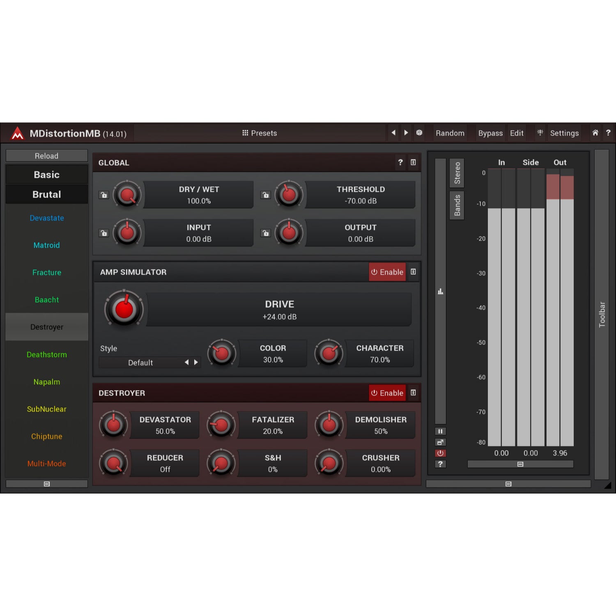Toggle the Bypass button
The width and height of the screenshot is (616, 616).
point(490,133)
